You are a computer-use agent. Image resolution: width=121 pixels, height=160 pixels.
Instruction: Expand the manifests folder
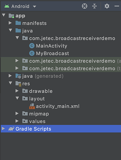[x=10, y=23]
